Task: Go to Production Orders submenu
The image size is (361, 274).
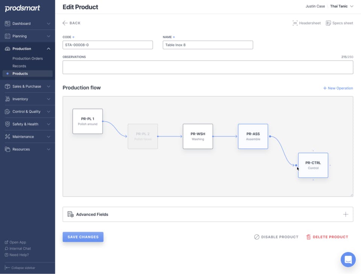Action: [x=27, y=58]
